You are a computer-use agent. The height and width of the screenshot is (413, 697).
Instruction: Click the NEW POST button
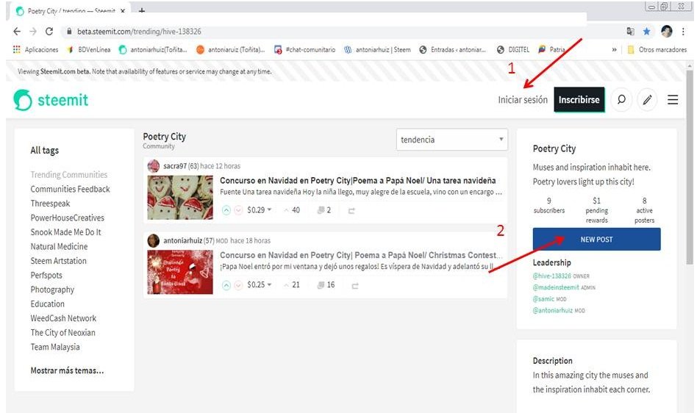pos(596,240)
